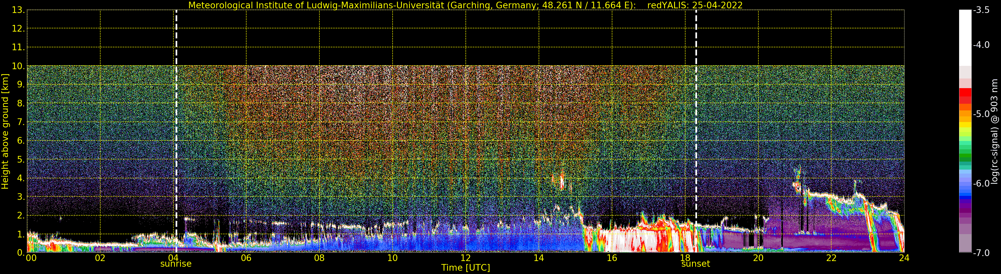Click the 'Time [UTC]' axis label

pos(466,268)
